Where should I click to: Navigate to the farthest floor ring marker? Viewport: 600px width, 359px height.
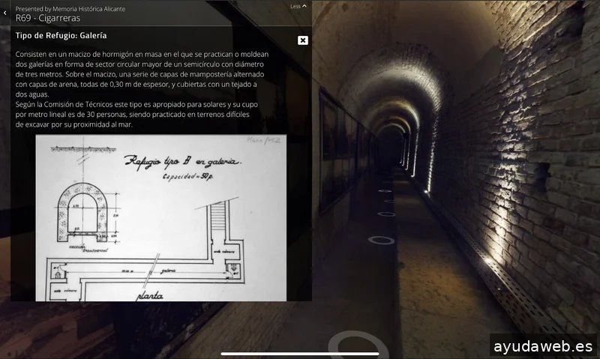click(385, 190)
